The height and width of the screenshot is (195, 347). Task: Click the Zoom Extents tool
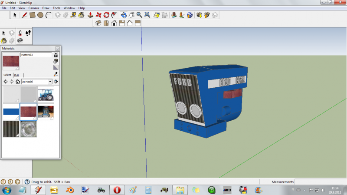tap(147, 15)
